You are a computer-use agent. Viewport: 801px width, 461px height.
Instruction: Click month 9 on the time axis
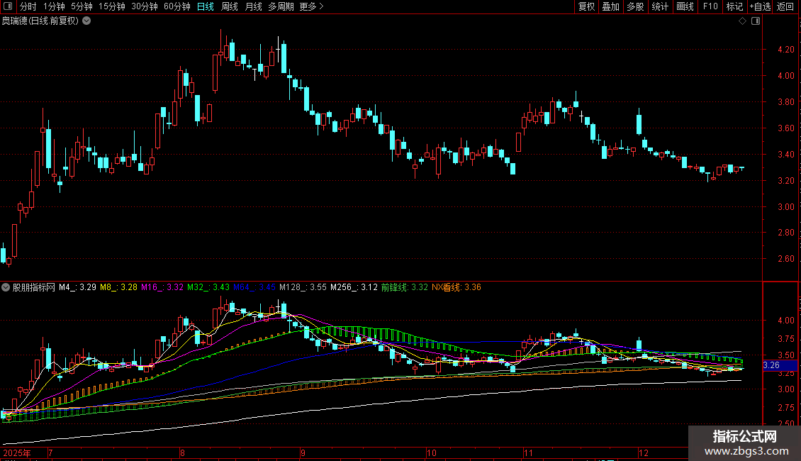[303, 452]
